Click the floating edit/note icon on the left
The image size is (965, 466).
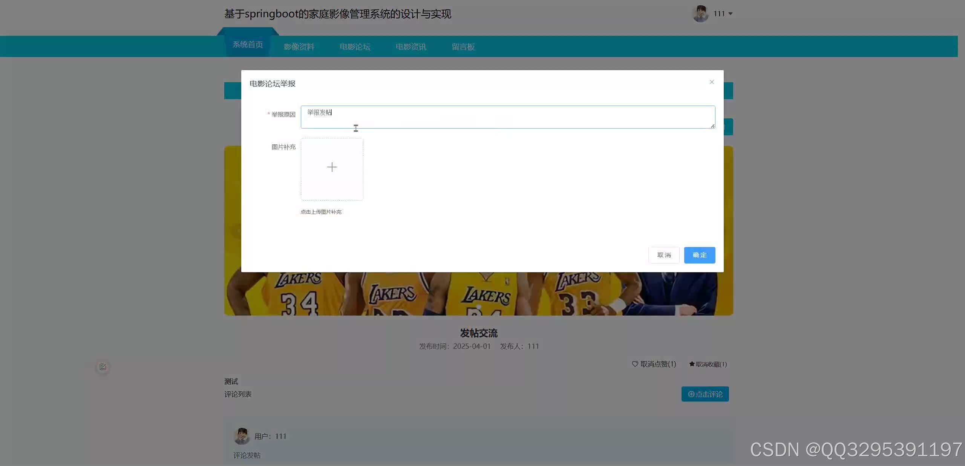point(103,366)
